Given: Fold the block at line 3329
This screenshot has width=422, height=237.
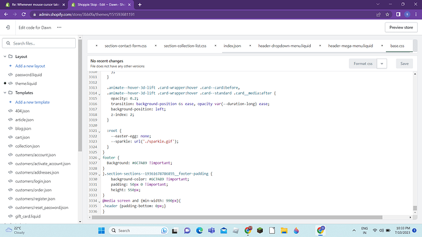Looking at the screenshot, I should tap(99, 175).
